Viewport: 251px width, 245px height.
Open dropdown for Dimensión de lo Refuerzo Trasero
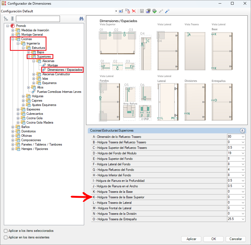tap(243, 137)
